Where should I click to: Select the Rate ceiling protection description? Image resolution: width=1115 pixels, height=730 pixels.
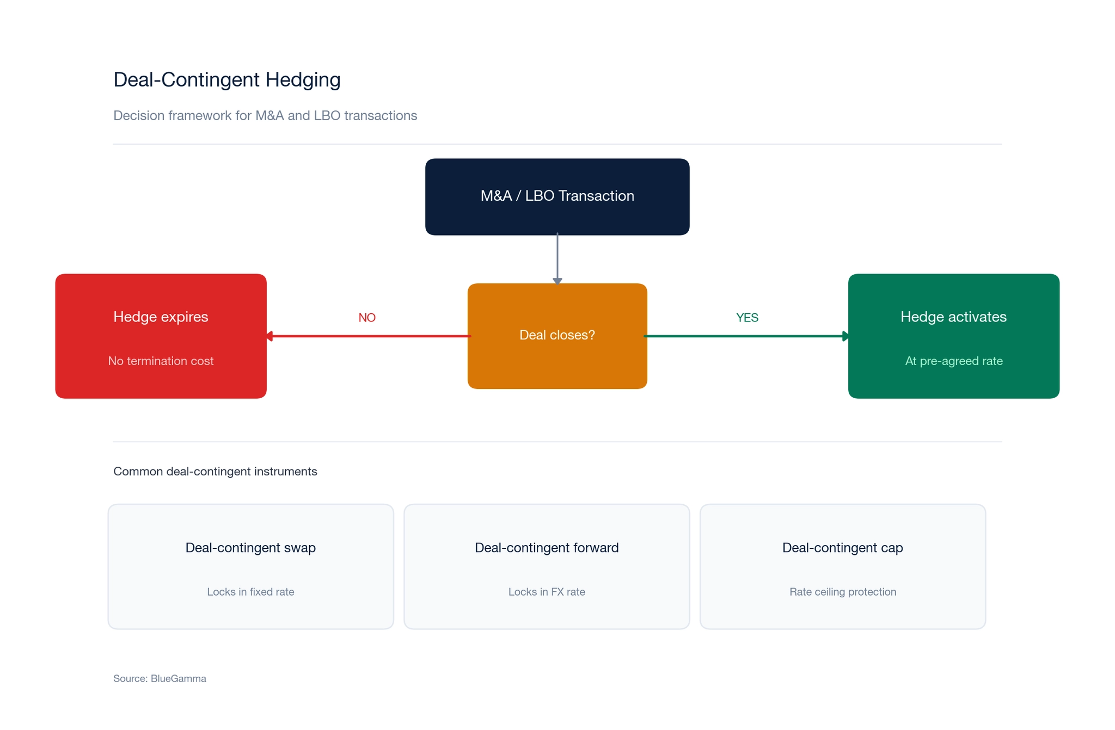(x=842, y=592)
